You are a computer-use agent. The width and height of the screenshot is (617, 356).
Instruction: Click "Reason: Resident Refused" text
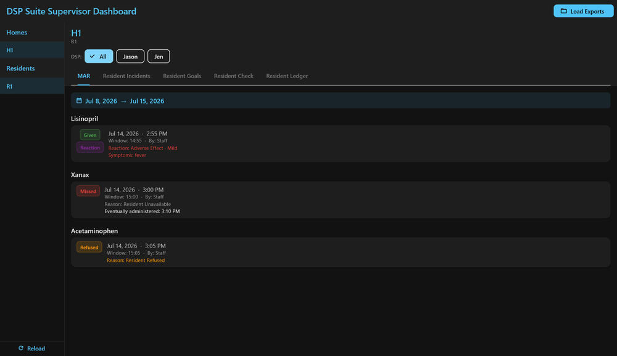[x=136, y=261]
